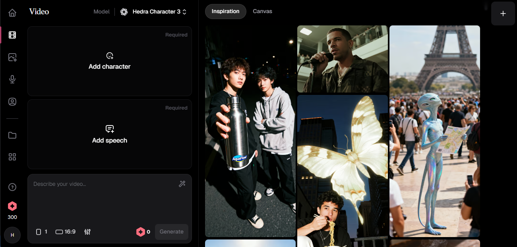
Task: Click the Add character panel
Action: pyautogui.click(x=110, y=61)
